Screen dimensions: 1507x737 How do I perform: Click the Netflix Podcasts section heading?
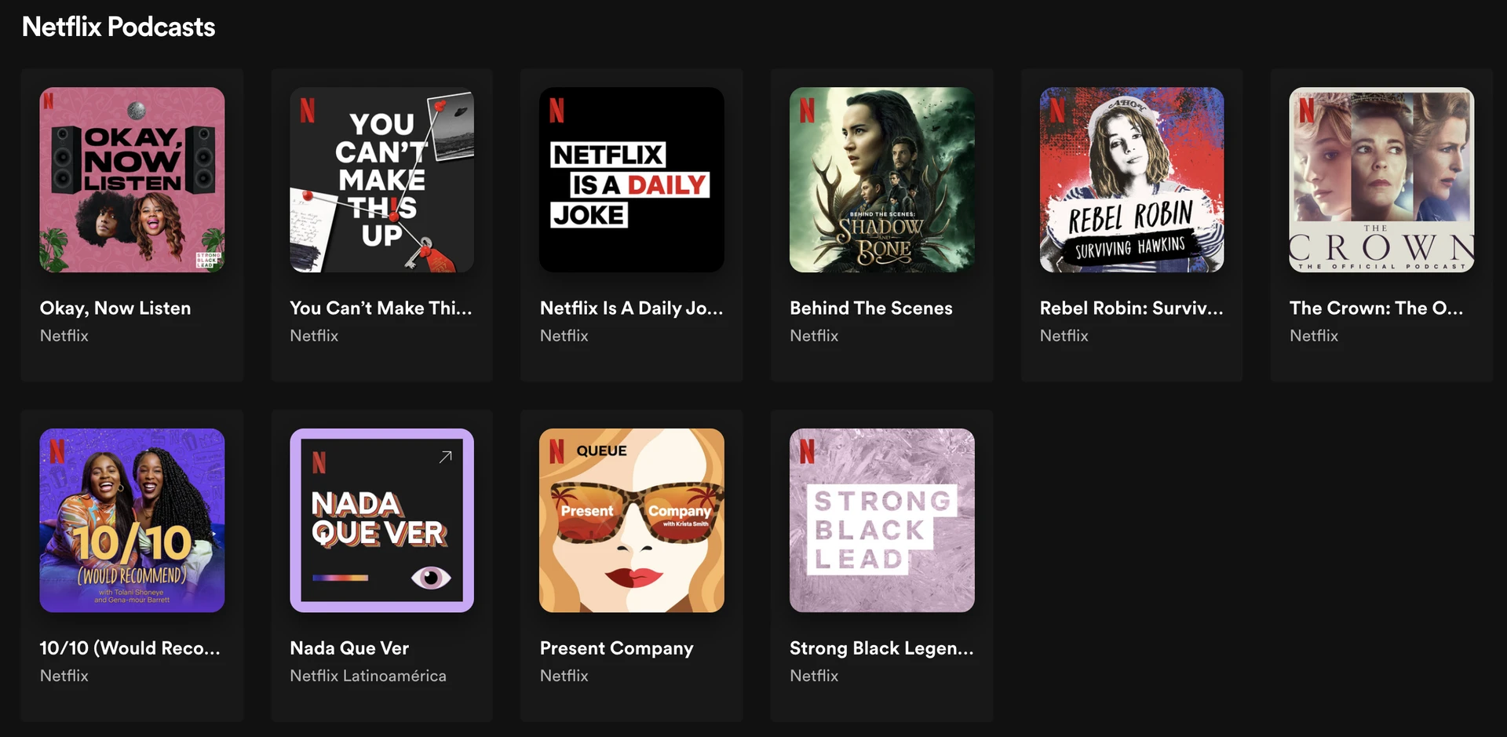(119, 27)
